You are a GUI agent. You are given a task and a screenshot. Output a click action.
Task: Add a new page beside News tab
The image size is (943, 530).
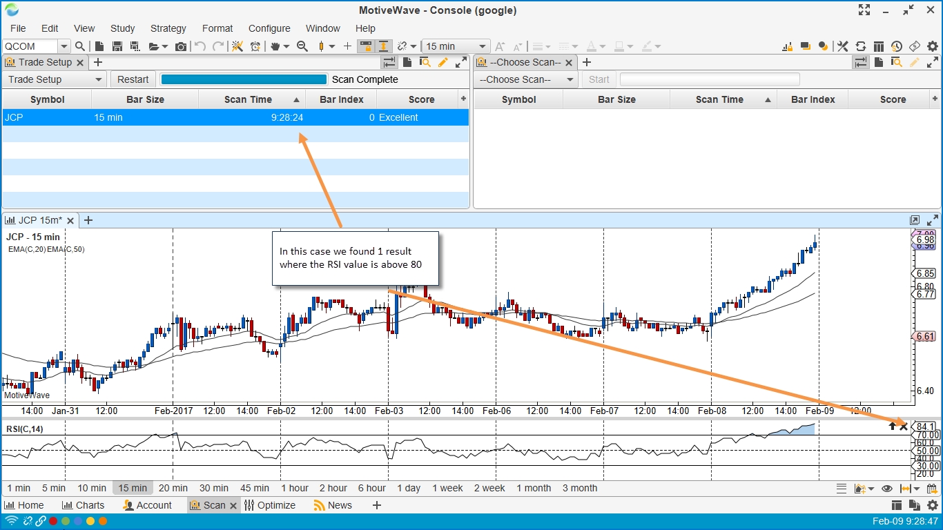tap(377, 505)
